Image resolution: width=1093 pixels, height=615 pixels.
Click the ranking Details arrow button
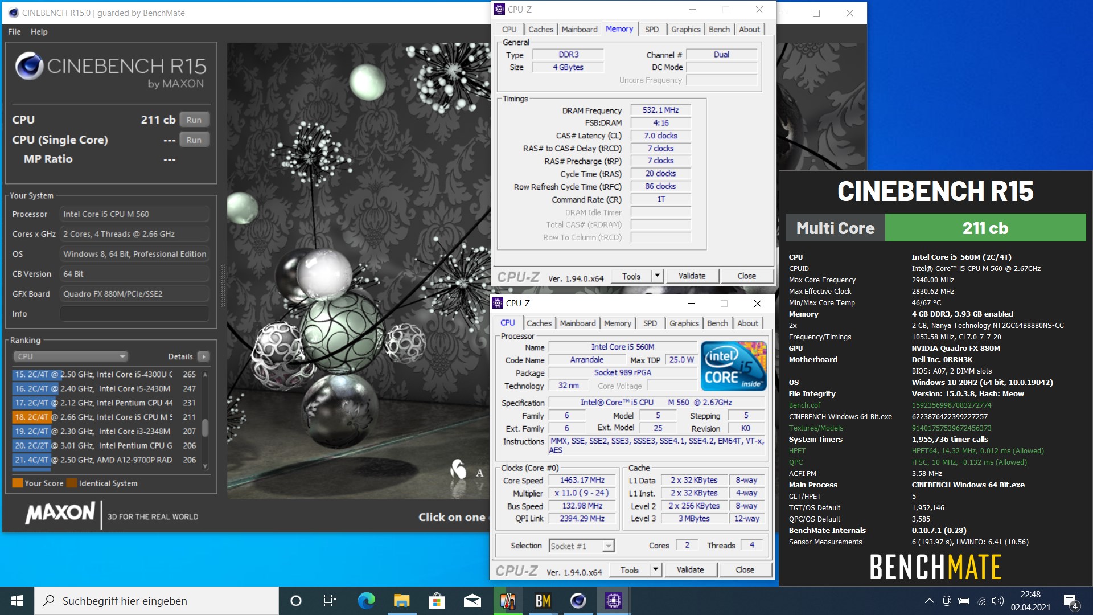(203, 356)
